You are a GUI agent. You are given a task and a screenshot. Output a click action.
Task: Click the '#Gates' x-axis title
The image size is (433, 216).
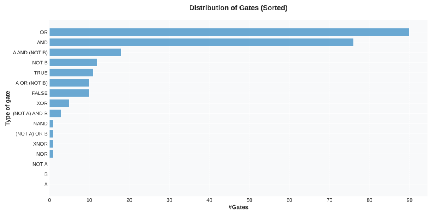[x=238, y=207]
